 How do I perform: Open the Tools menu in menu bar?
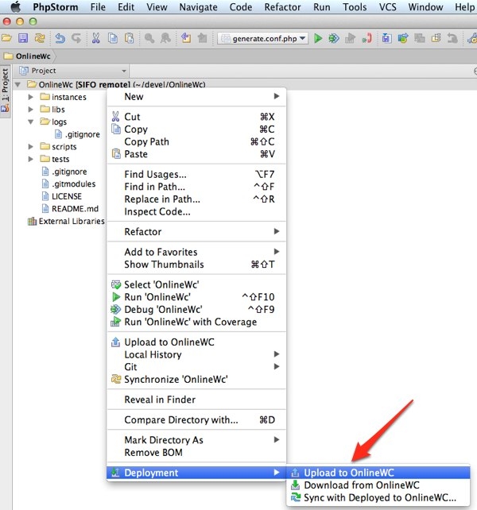tap(355, 7)
